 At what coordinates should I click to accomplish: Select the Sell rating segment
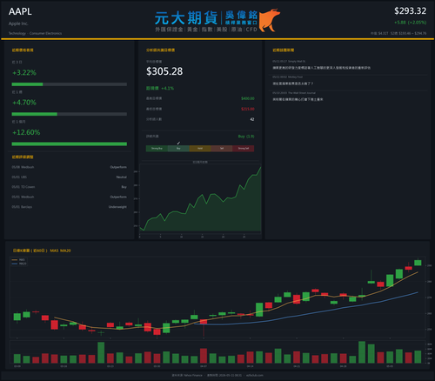[222, 149]
